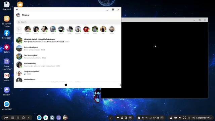Open the Gallery desktop app
This screenshot has height=121, width=215.
pyautogui.click(x=7, y=49)
